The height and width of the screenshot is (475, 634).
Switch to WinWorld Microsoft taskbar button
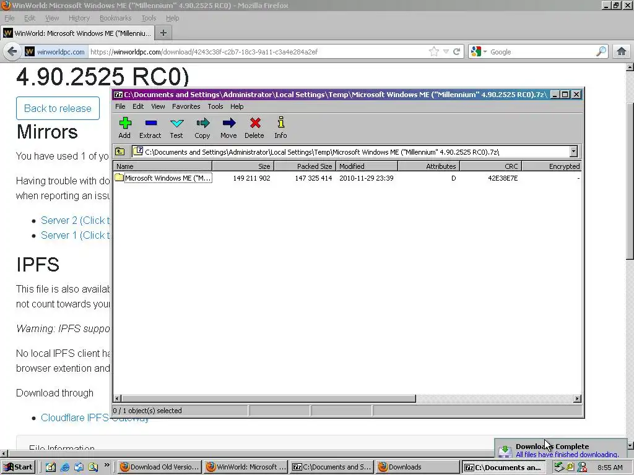(x=246, y=467)
